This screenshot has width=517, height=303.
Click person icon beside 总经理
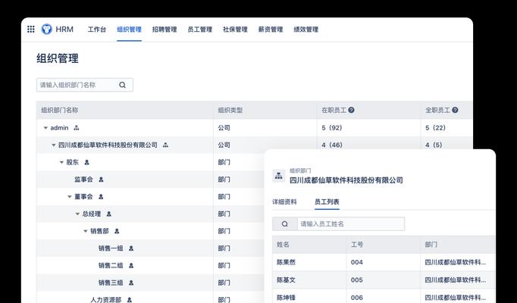coord(109,214)
